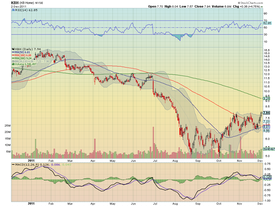Click the Low 7.57 value in header
Viewport: 275px width, 206px height.
coord(186,6)
